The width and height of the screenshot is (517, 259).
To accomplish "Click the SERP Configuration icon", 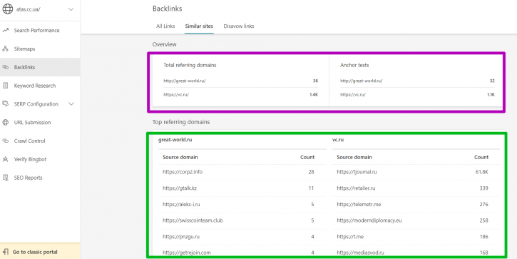I will click(5, 104).
